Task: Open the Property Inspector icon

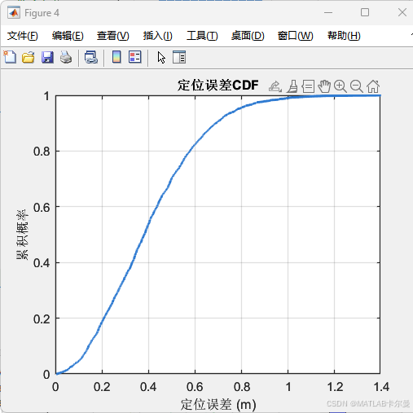Action: tap(179, 57)
